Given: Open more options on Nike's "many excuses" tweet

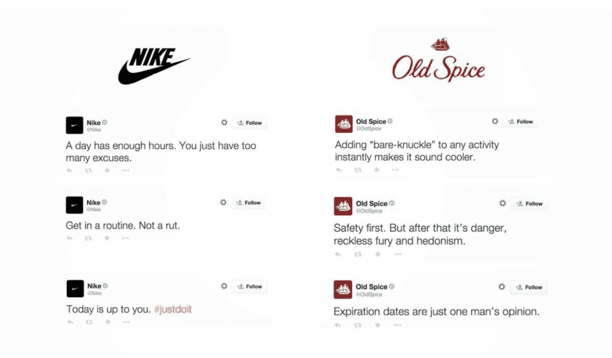Looking at the screenshot, I should click(x=126, y=170).
